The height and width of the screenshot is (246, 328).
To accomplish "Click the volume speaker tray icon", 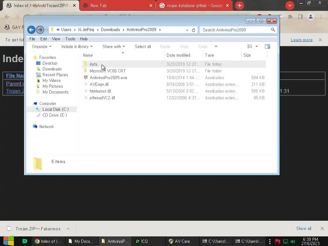I will tap(293, 242).
